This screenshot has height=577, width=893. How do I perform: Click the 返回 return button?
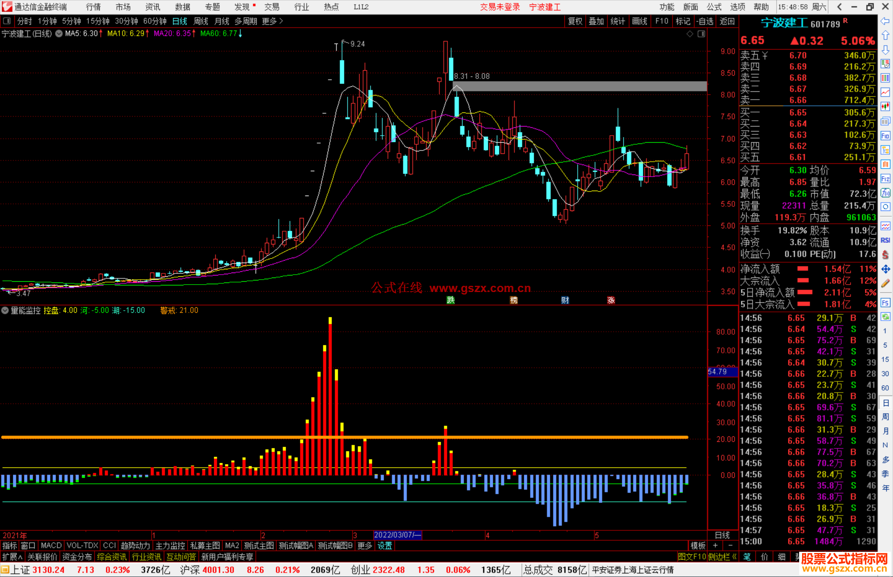coord(727,21)
